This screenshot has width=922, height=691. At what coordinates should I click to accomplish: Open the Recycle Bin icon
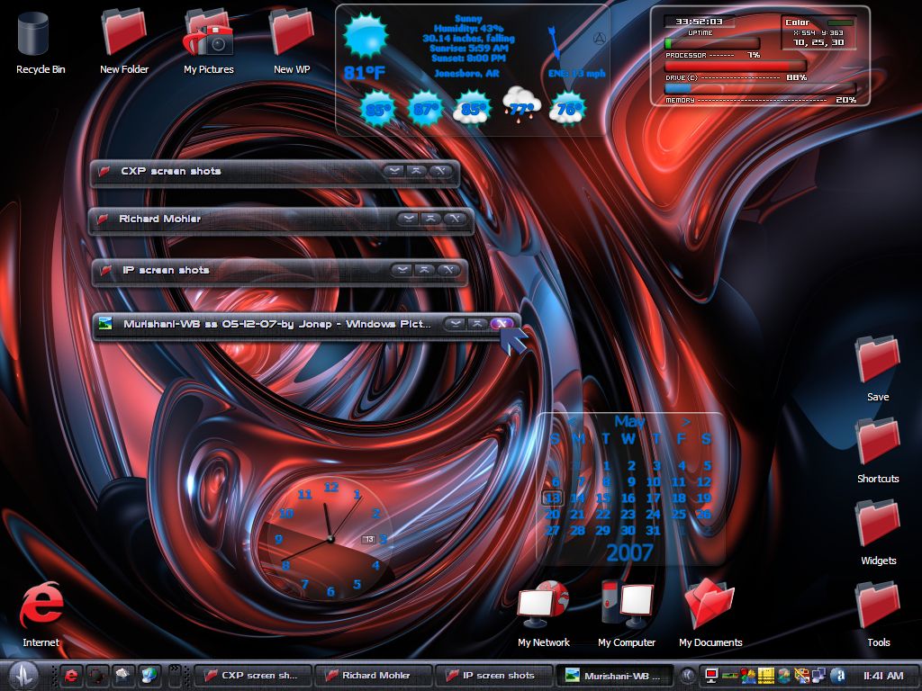click(x=33, y=34)
